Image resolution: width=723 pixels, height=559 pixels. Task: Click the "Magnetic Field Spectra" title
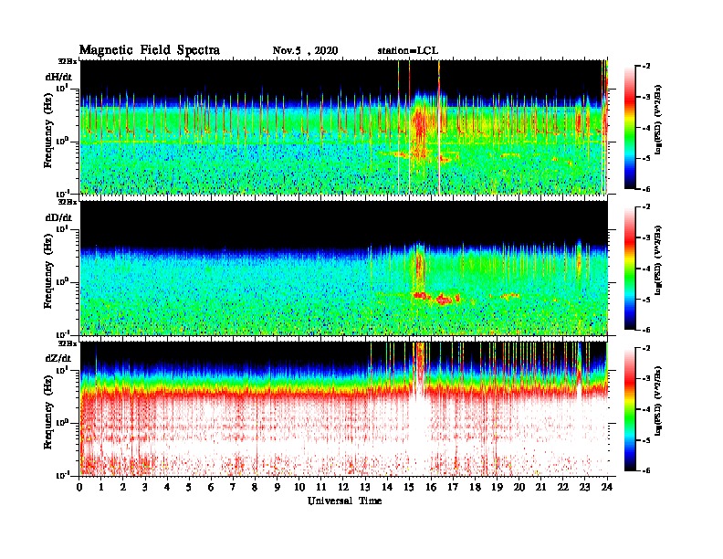[x=150, y=50]
